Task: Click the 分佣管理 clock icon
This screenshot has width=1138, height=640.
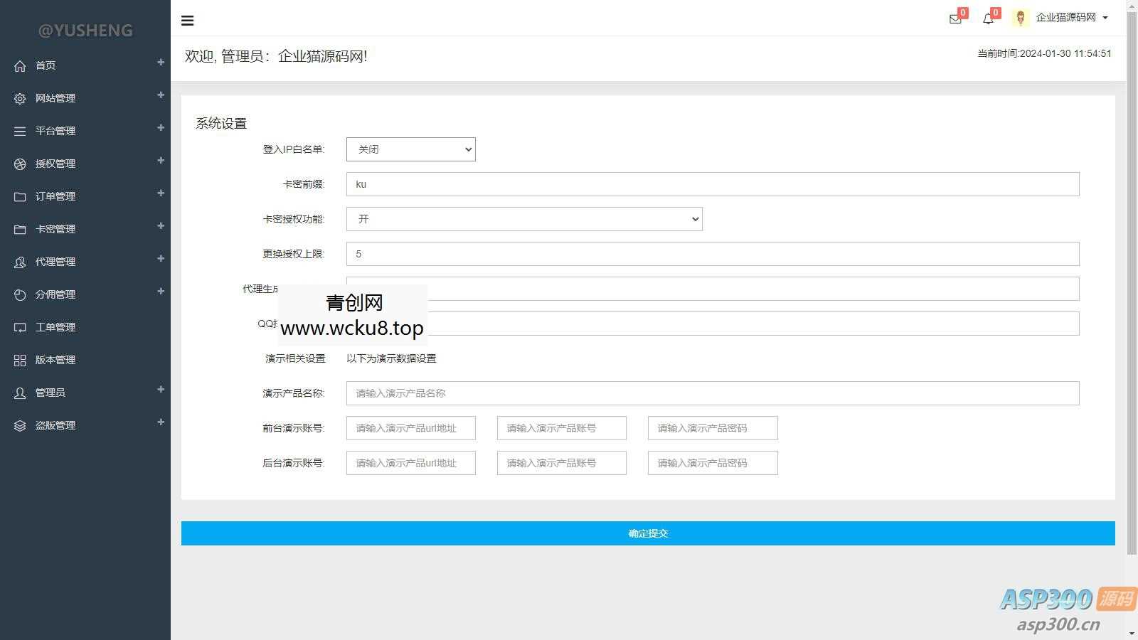Action: [20, 294]
